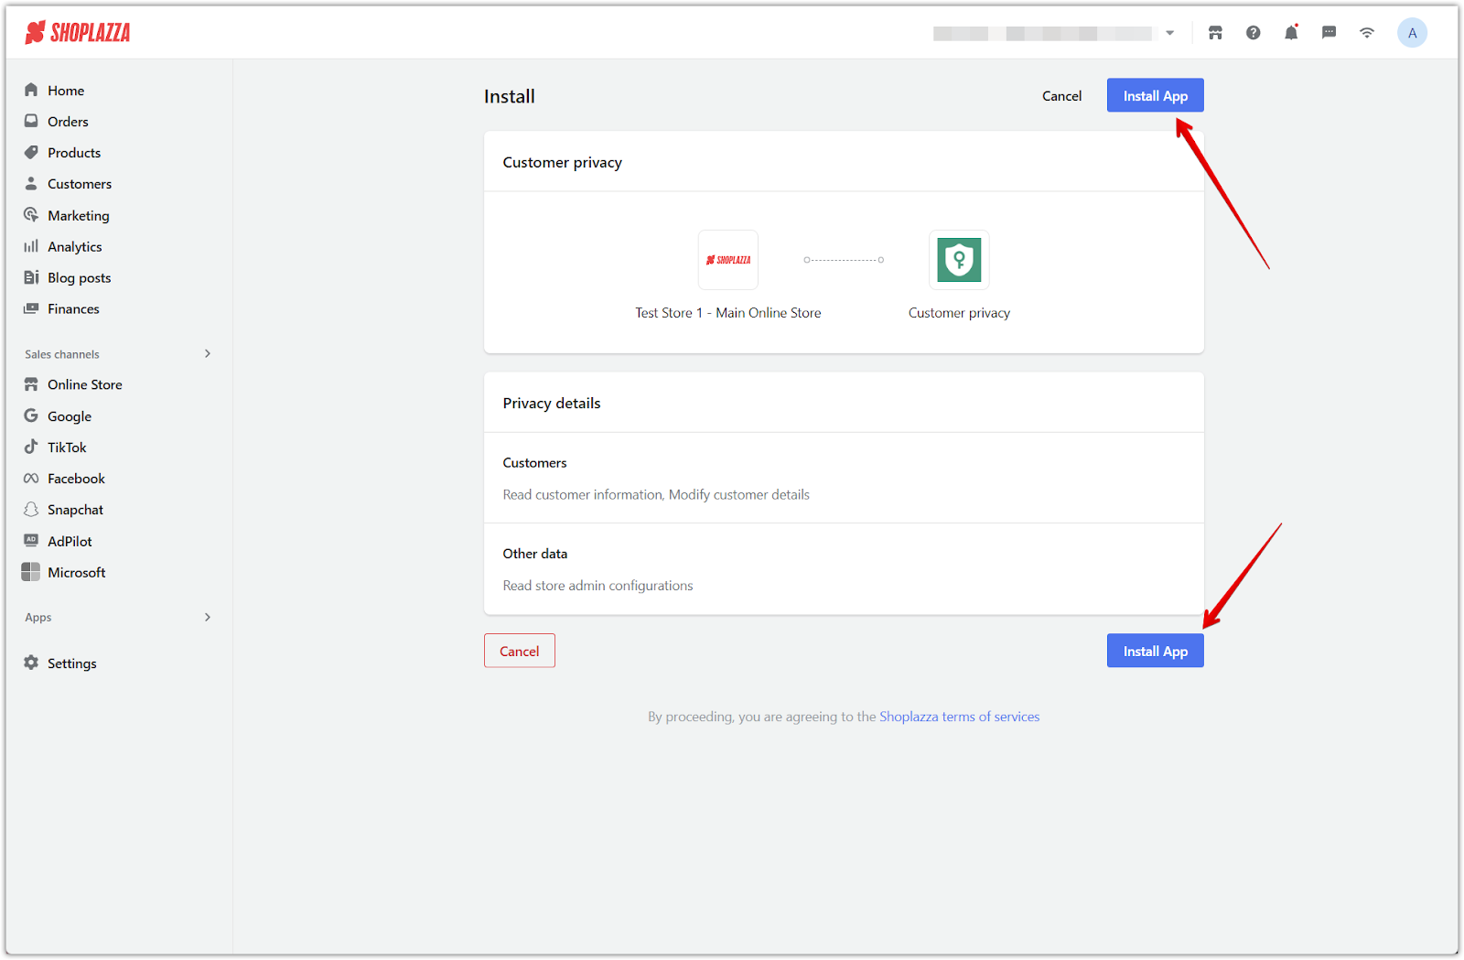Click the Microsoft squares icon
The height and width of the screenshot is (960, 1464).
click(31, 572)
